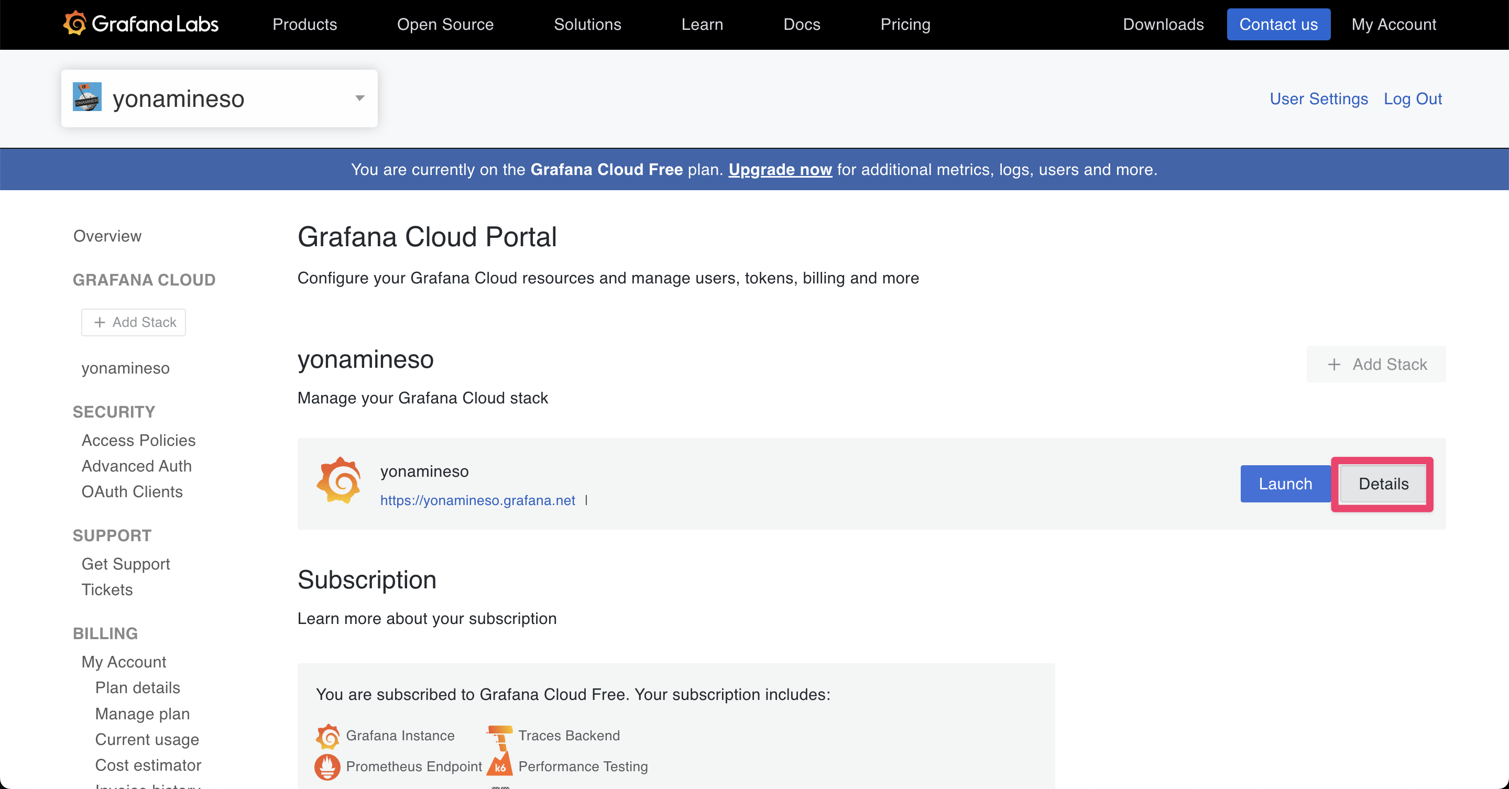Viewport: 1509px width, 789px height.
Task: Follow the Upgrade now link
Action: tap(780, 169)
